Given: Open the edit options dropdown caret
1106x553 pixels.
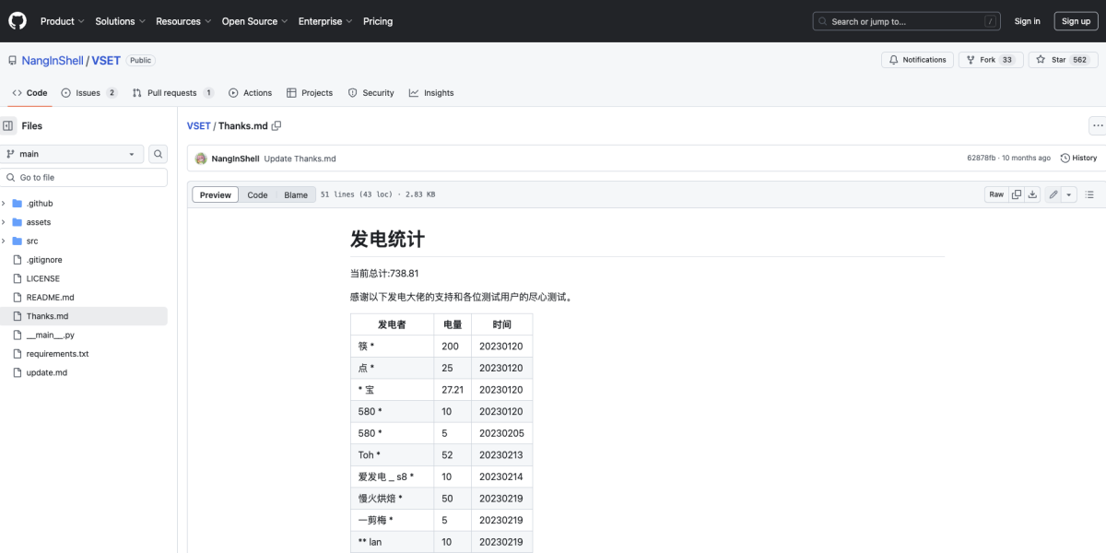Looking at the screenshot, I should (x=1068, y=194).
